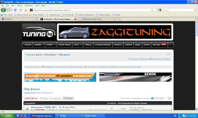Go to the browser home page icon
This screenshot has width=198, height=118.
26,10
